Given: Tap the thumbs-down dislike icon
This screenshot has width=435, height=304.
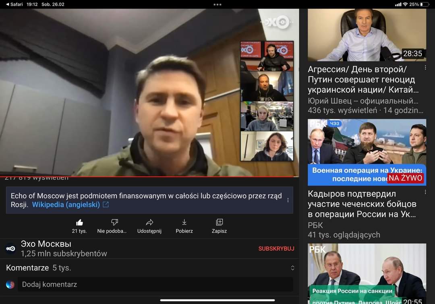Looking at the screenshot, I should pyautogui.click(x=114, y=222).
